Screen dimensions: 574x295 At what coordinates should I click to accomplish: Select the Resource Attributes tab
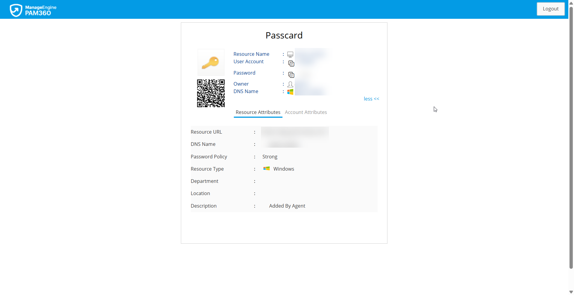pos(258,112)
